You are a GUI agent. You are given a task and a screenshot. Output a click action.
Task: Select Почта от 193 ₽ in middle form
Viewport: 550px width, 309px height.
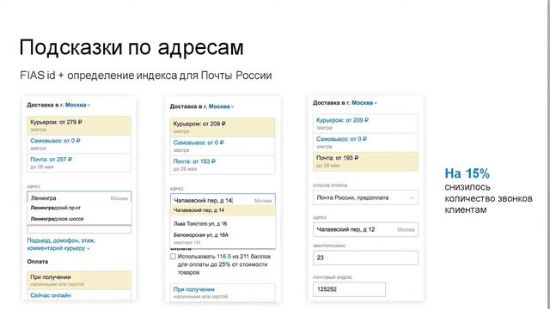[223, 165]
